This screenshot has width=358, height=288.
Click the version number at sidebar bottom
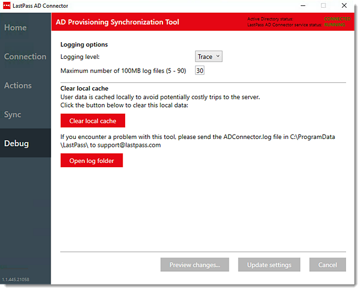point(16,280)
